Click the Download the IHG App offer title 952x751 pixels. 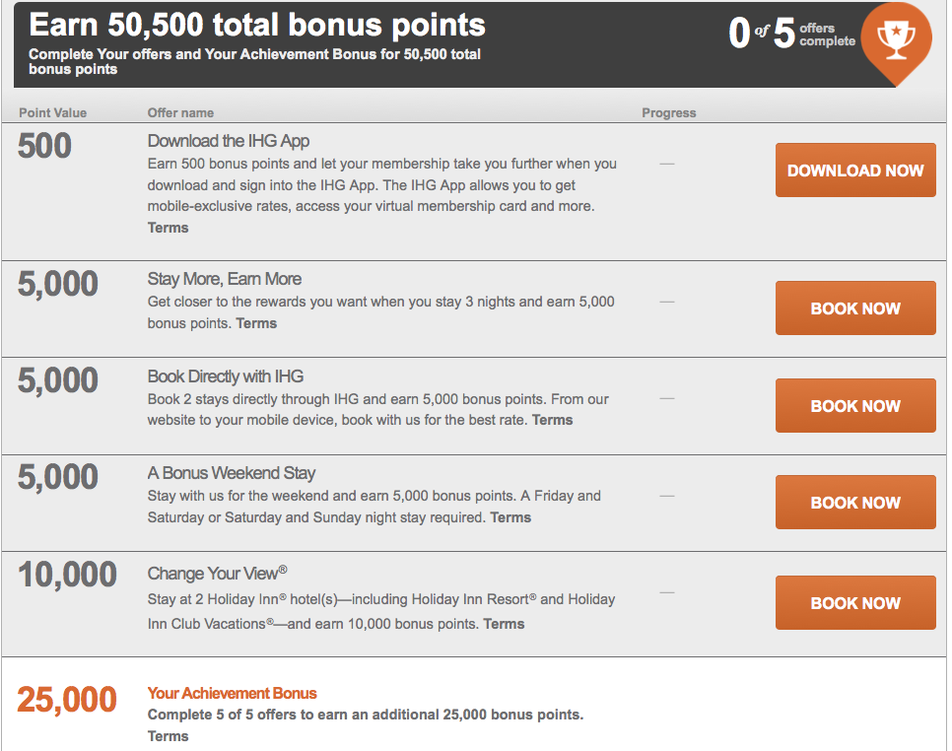point(229,141)
